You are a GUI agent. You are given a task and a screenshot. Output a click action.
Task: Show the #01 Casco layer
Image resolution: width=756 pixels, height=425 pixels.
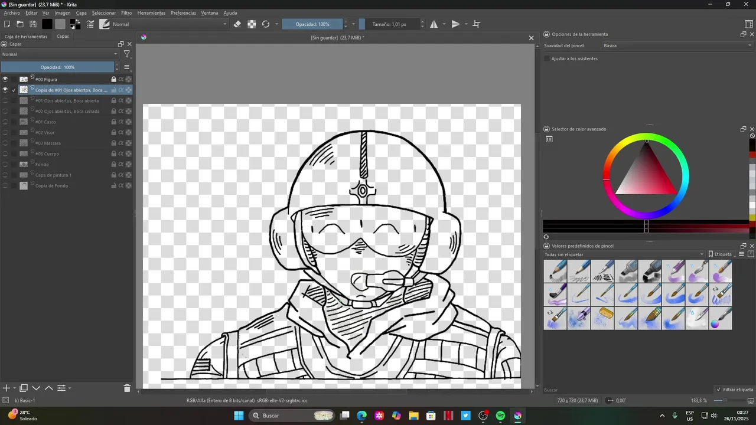5,122
